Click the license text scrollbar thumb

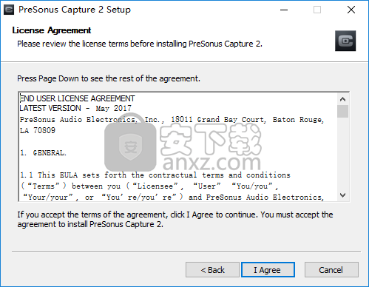(x=342, y=111)
